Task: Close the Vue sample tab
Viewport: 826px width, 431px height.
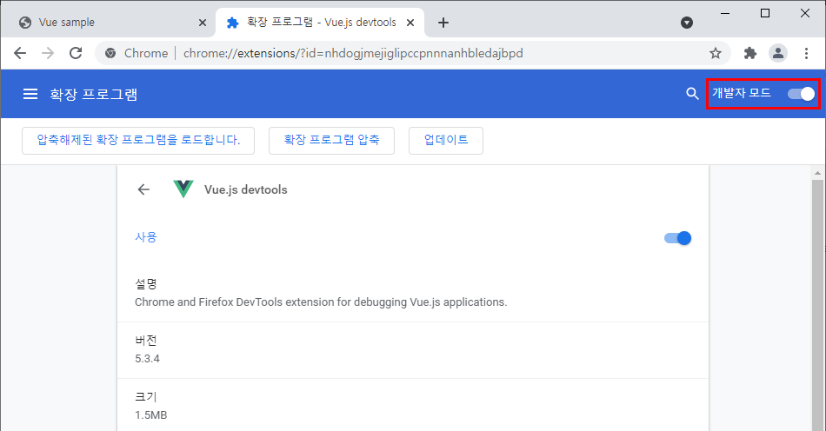Action: point(203,23)
